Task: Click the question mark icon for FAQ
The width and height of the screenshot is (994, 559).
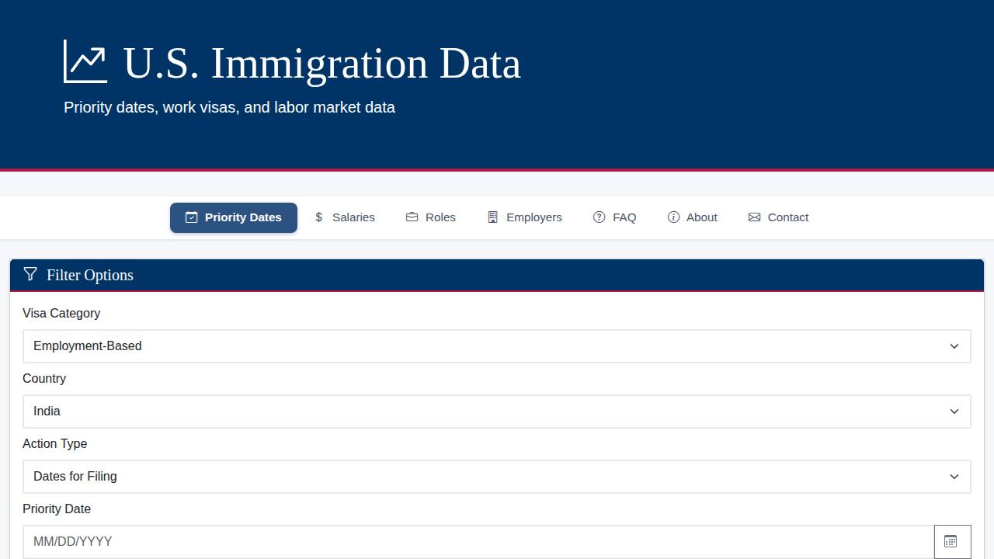Action: pyautogui.click(x=599, y=217)
